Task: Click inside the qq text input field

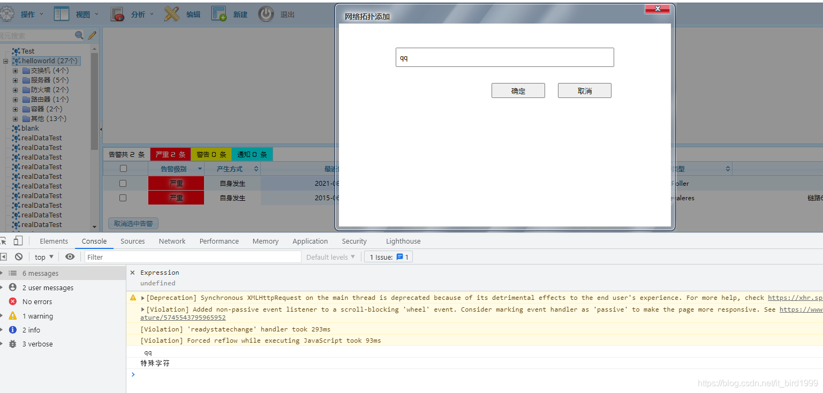Action: [x=504, y=57]
